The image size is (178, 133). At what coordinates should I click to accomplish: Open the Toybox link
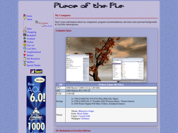click(30, 42)
